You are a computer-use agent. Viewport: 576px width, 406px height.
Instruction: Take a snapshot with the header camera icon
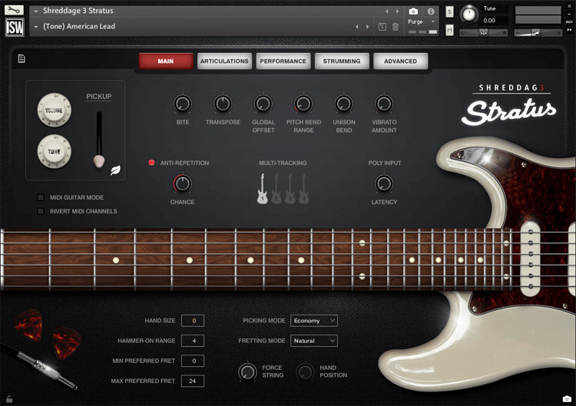pyautogui.click(x=413, y=12)
